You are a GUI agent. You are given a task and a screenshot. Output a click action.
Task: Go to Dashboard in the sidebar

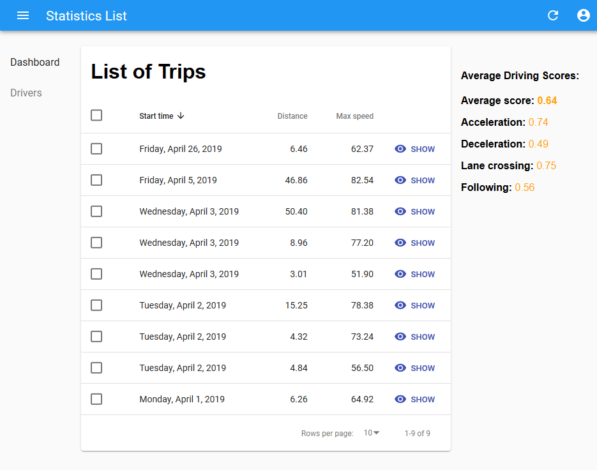[35, 62]
